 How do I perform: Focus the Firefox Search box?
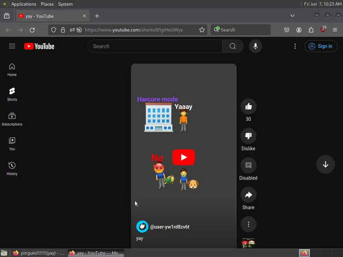241,30
